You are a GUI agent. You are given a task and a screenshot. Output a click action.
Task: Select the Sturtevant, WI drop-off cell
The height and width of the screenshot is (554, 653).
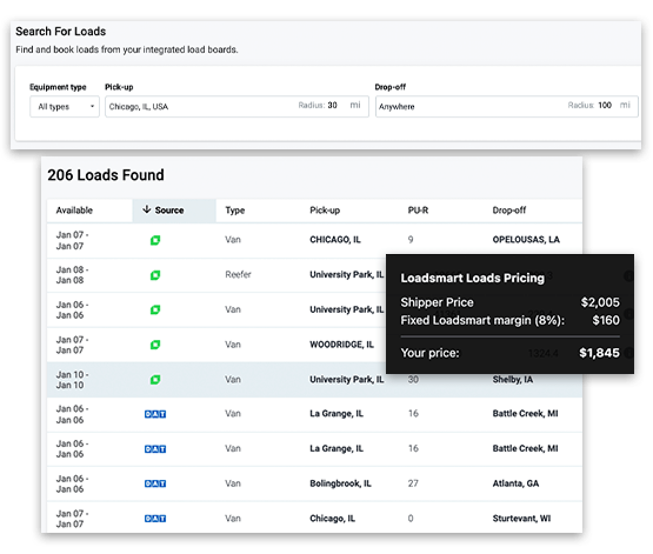pos(521,519)
